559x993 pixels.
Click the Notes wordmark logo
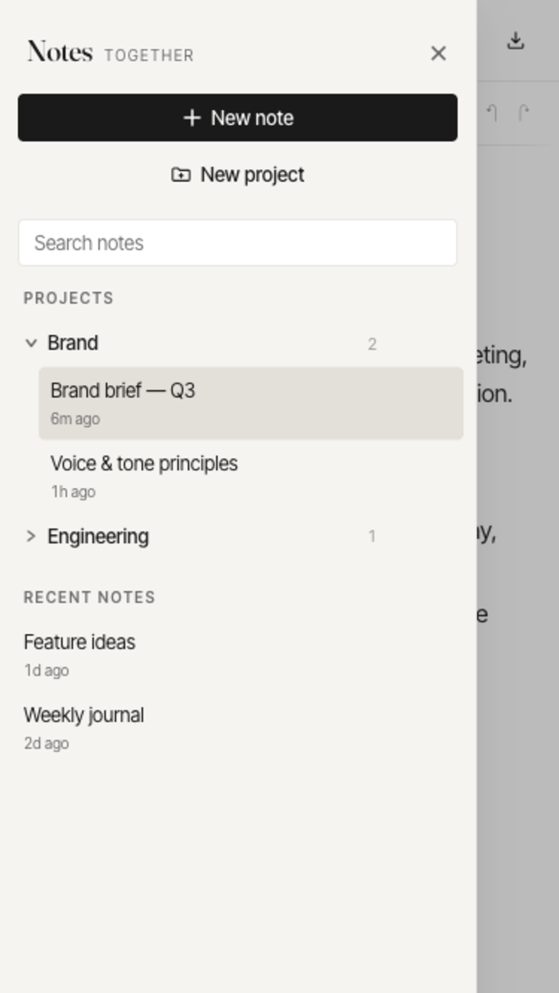(x=60, y=52)
